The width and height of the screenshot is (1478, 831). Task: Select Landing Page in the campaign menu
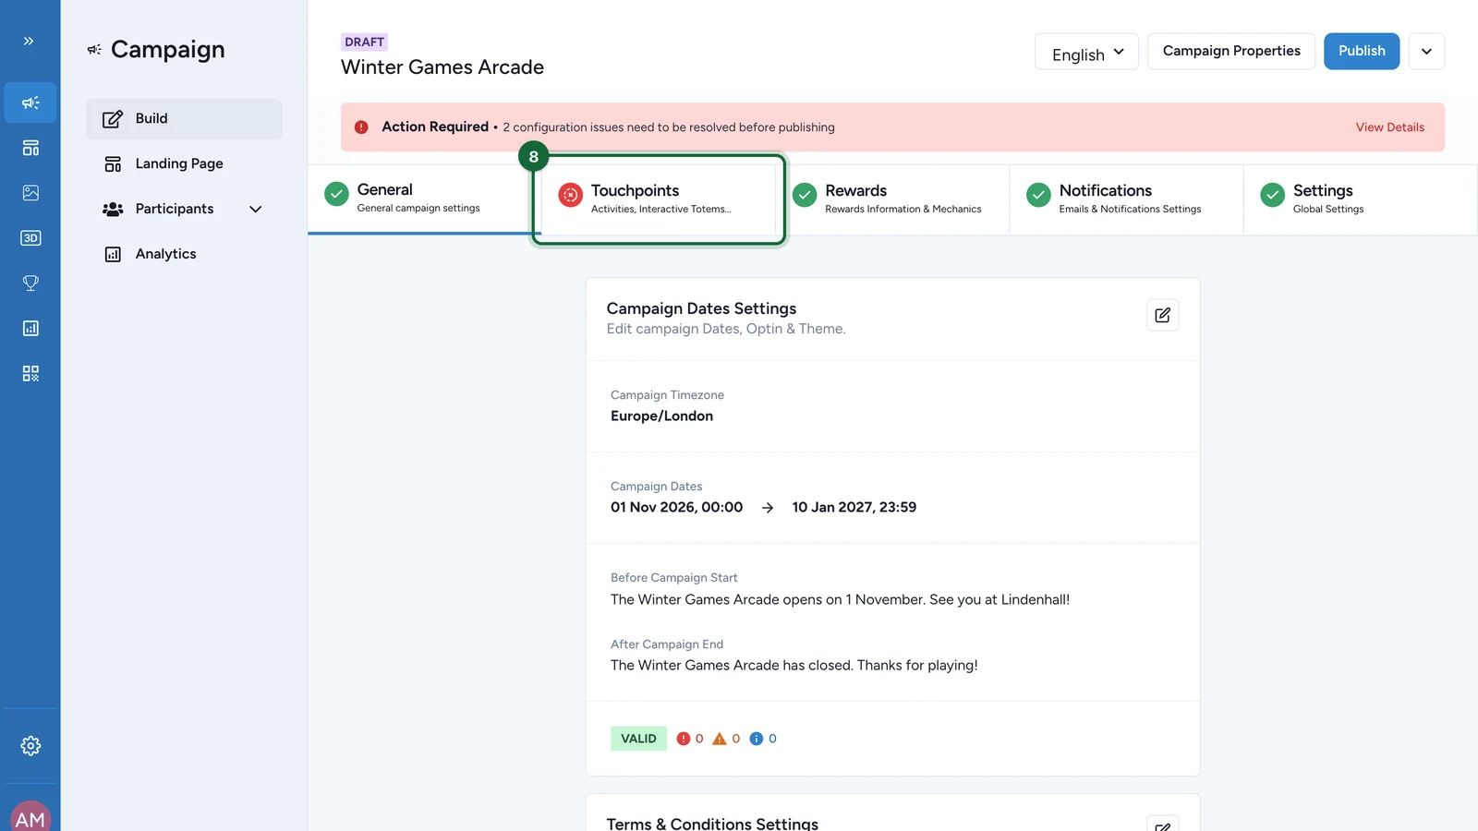pos(184,164)
